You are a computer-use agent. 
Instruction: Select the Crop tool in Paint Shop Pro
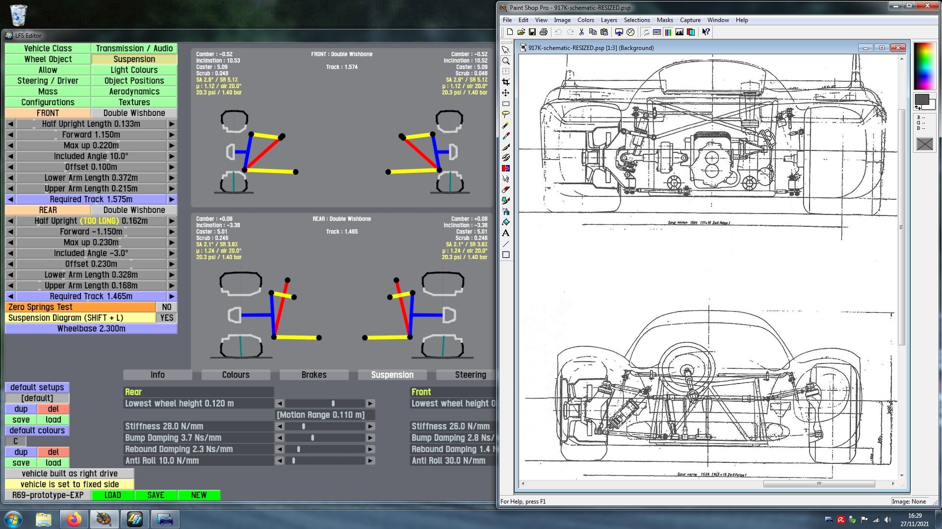(x=506, y=82)
